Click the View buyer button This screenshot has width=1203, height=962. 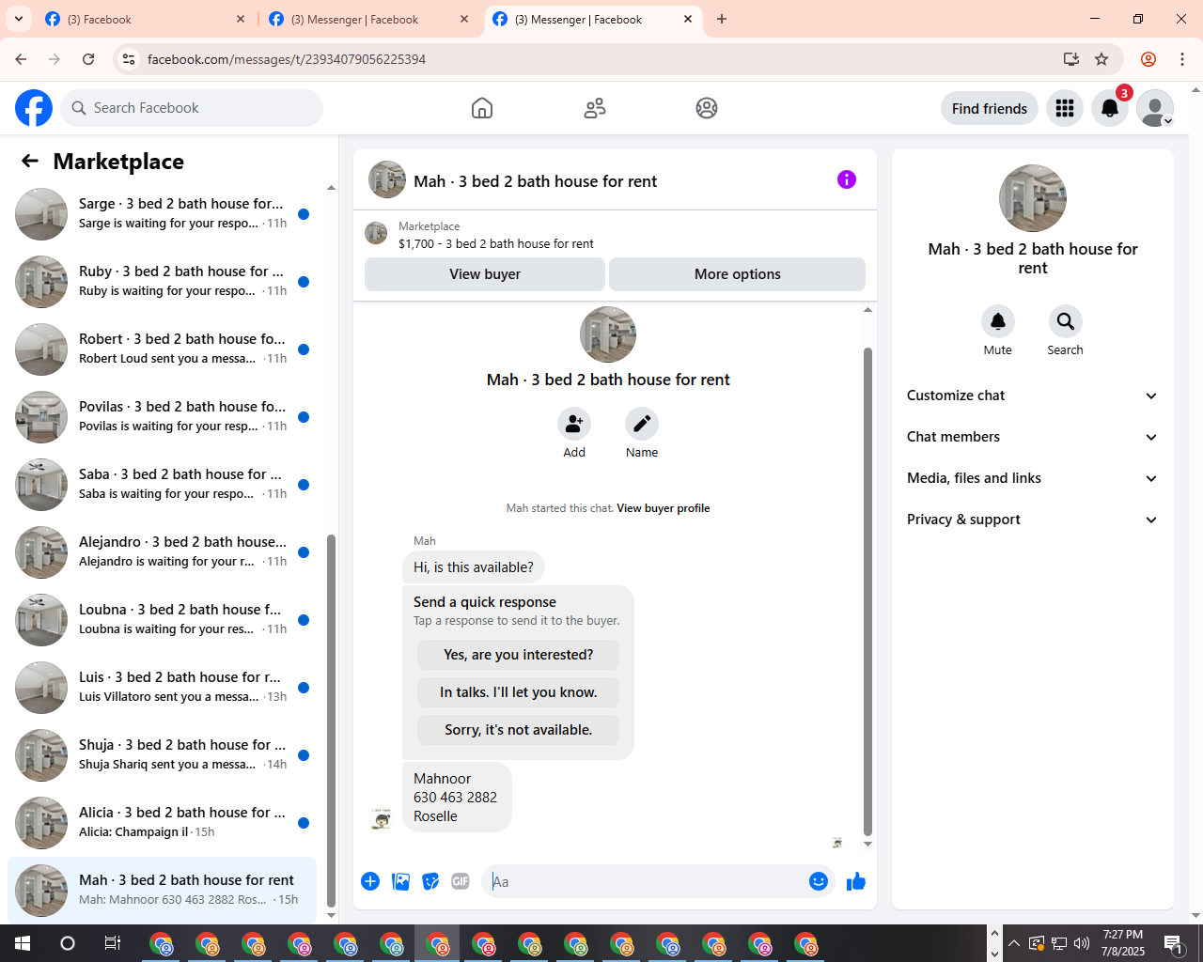pyautogui.click(x=485, y=274)
